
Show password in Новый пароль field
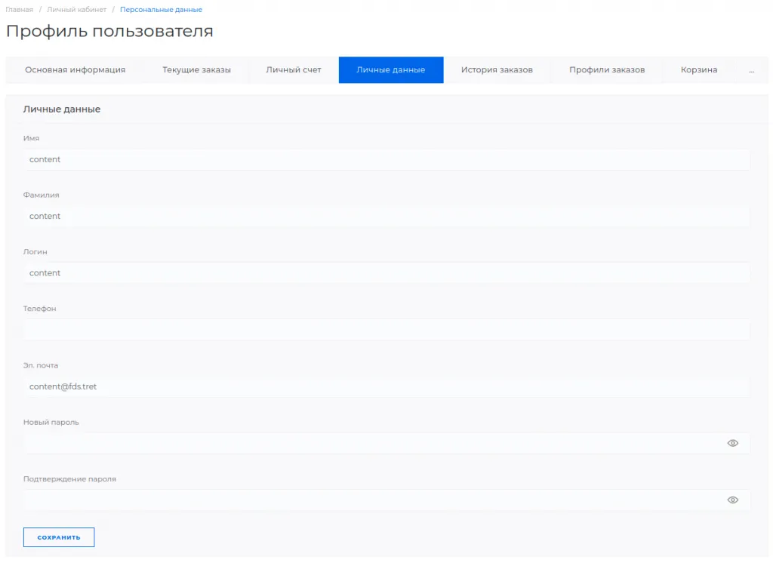pos(731,443)
